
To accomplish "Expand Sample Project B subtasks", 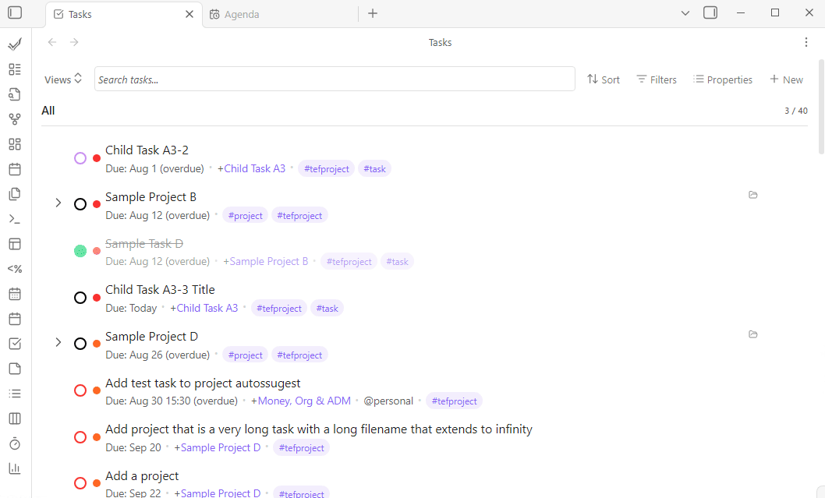I will [58, 203].
